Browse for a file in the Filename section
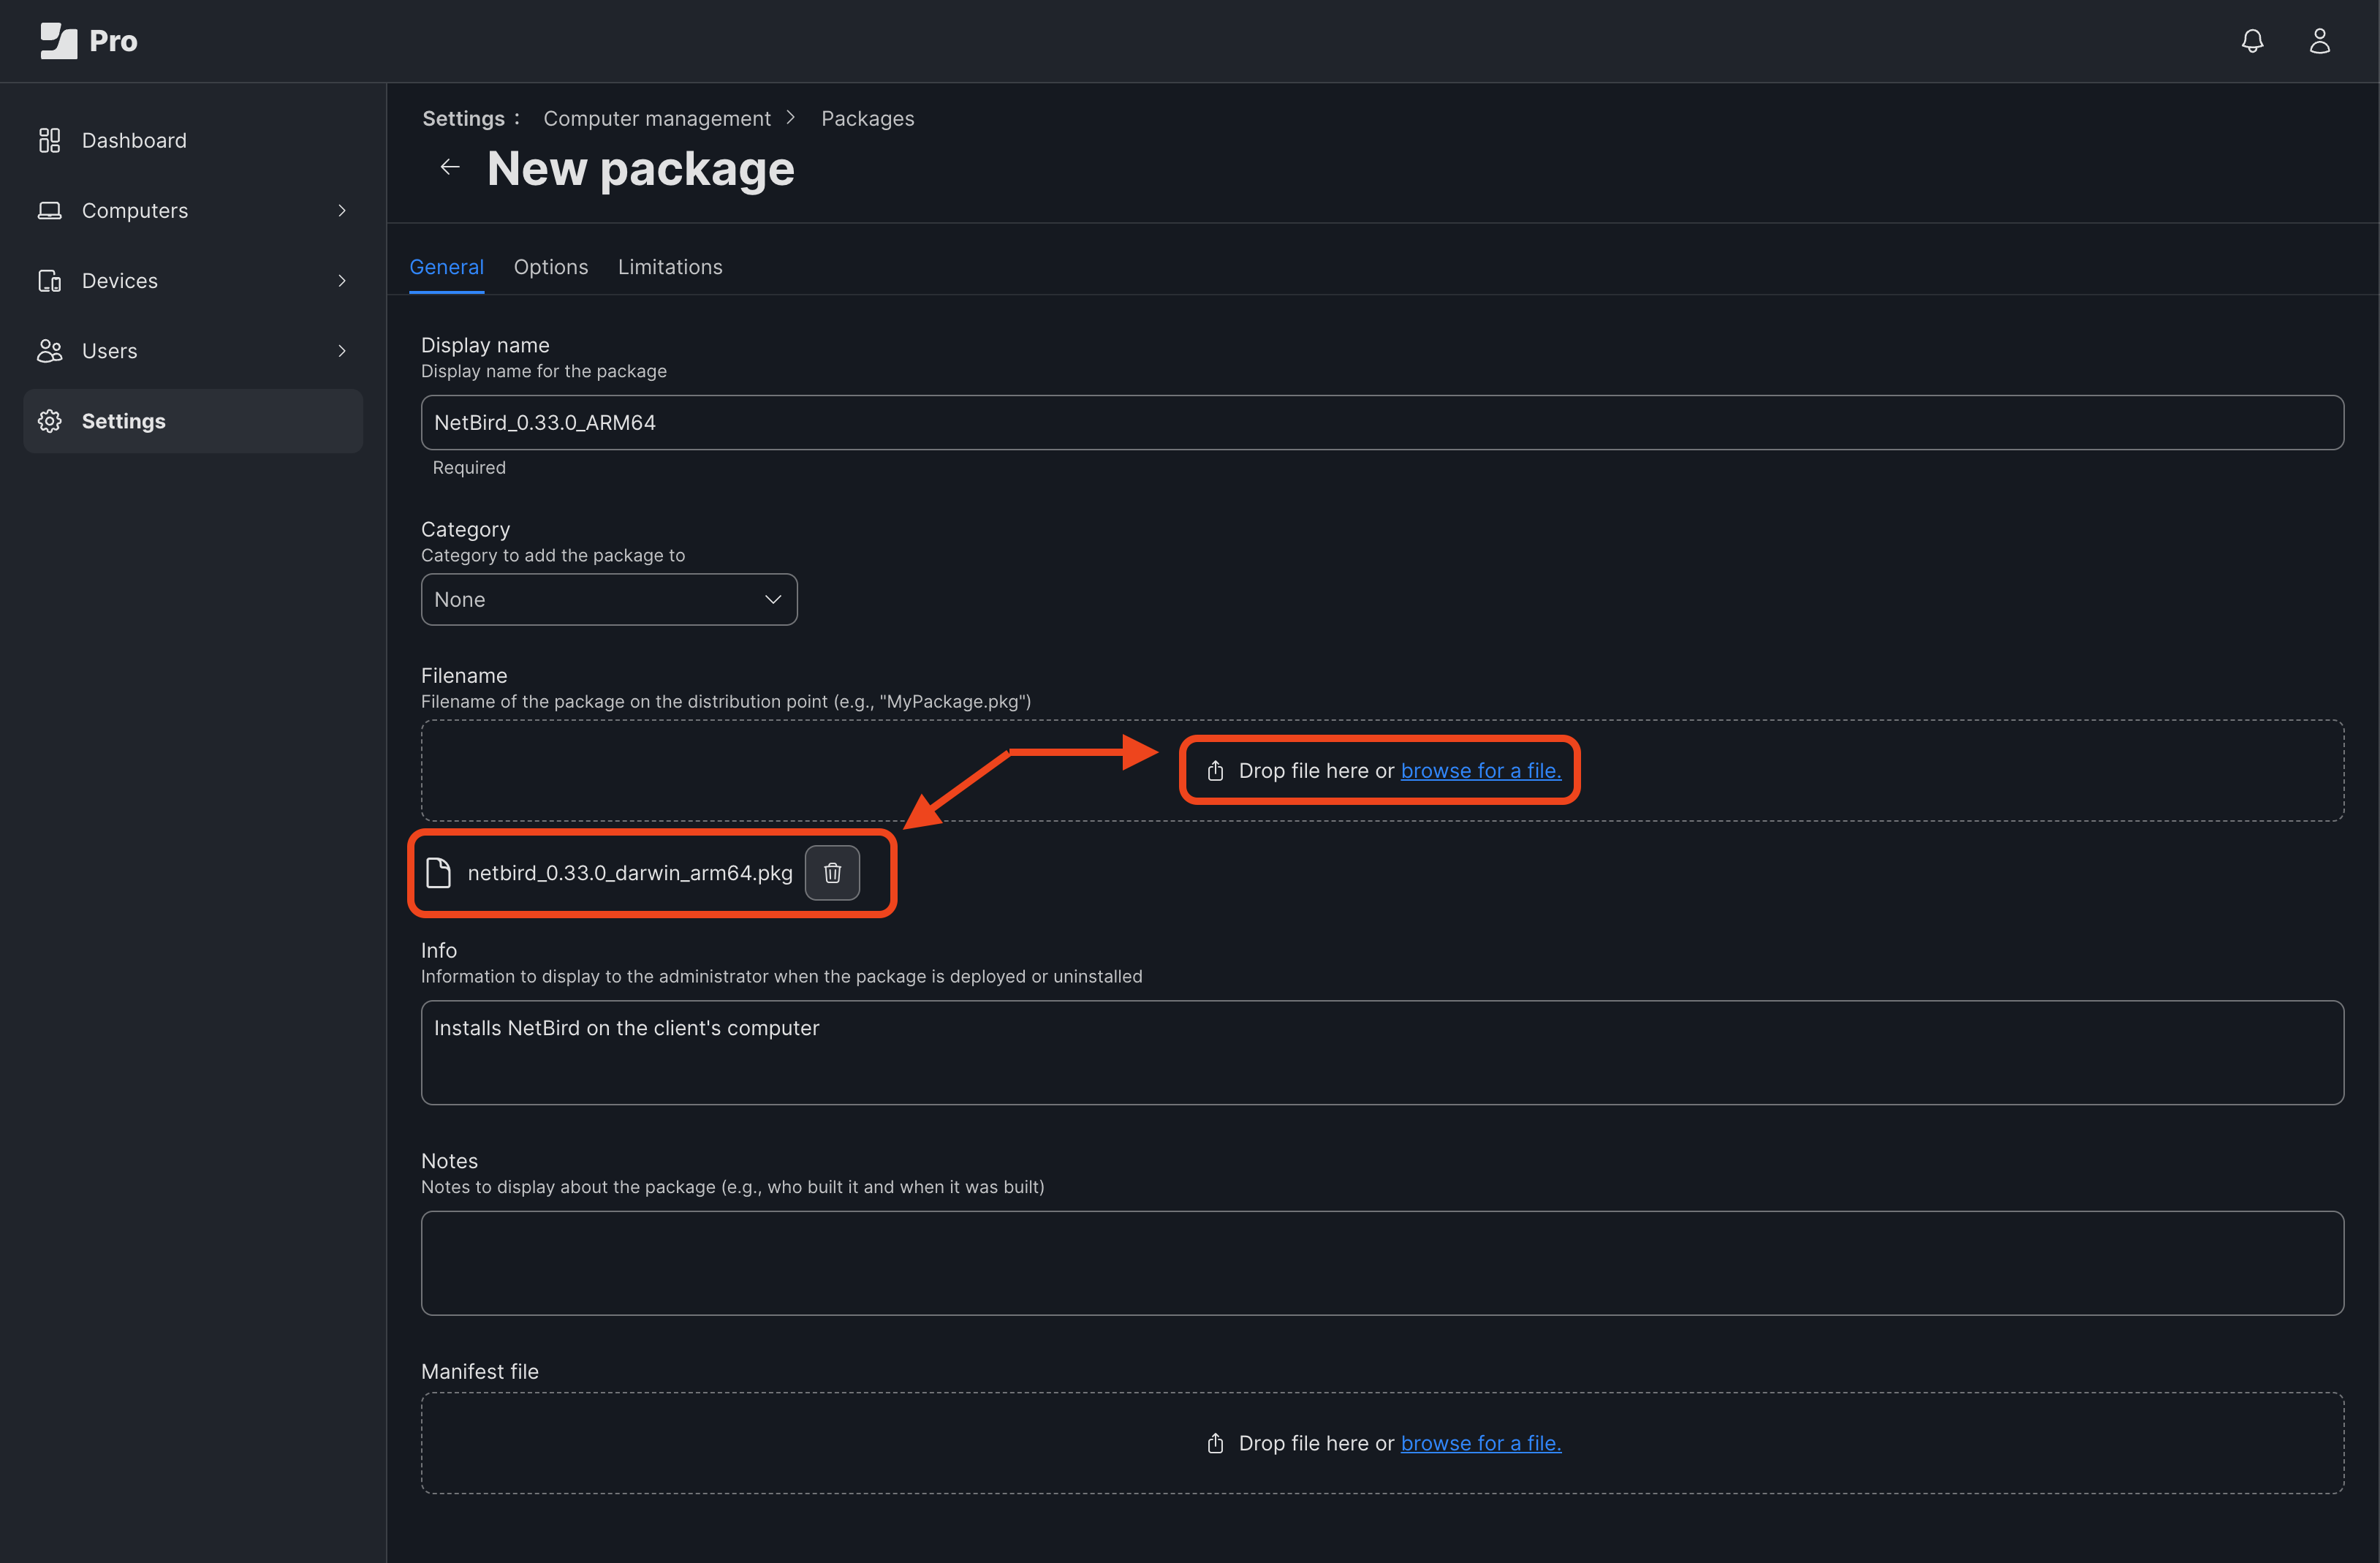This screenshot has width=2380, height=1563. click(x=1481, y=770)
